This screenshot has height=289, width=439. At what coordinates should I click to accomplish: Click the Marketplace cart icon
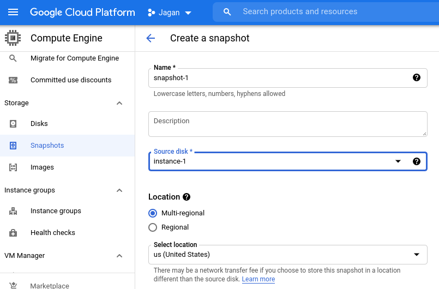[x=13, y=285]
